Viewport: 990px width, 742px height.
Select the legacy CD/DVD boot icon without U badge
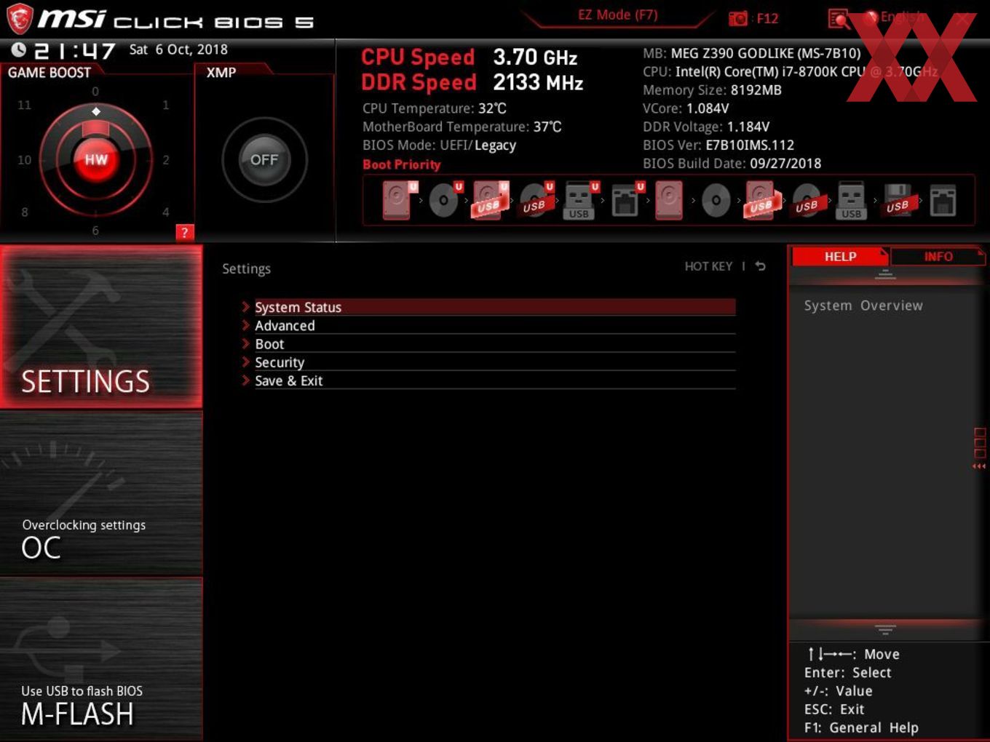click(716, 201)
